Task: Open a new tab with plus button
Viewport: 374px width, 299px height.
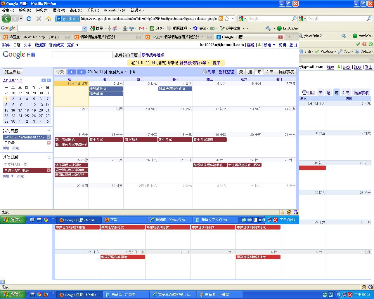Action: tap(290, 37)
